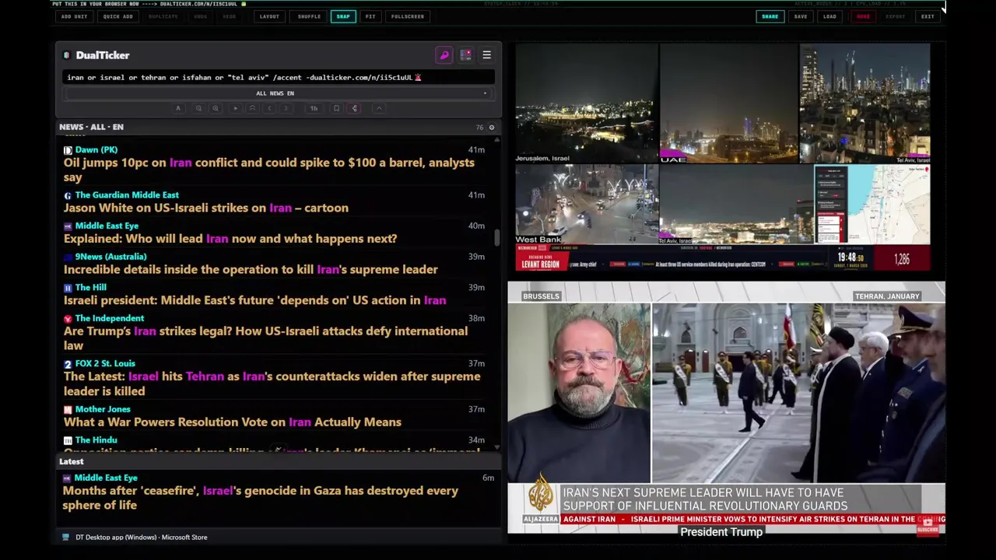Open Israeli president Middle East's future headline
This screenshot has width=996, height=560.
click(x=254, y=300)
